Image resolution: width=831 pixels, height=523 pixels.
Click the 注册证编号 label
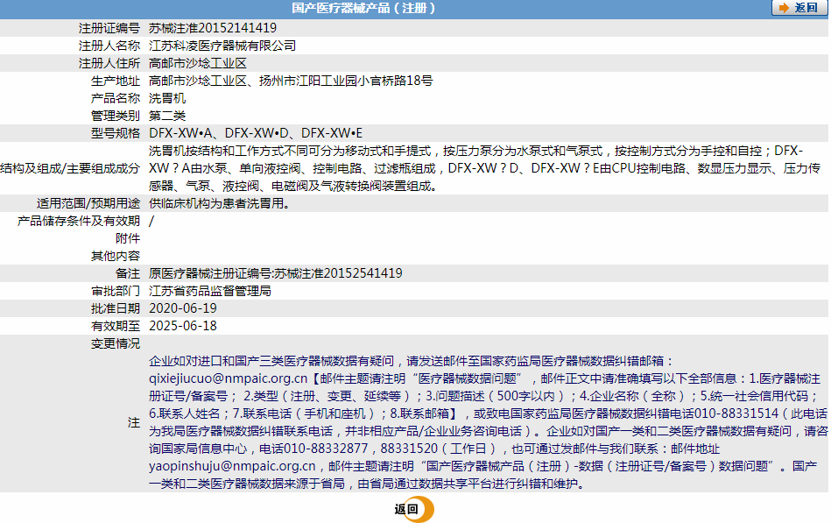pyautogui.click(x=109, y=28)
